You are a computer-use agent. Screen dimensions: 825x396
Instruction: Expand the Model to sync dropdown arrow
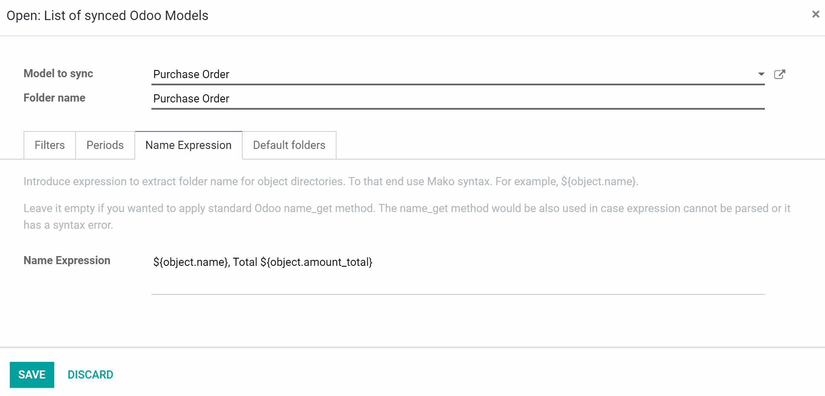pos(761,74)
